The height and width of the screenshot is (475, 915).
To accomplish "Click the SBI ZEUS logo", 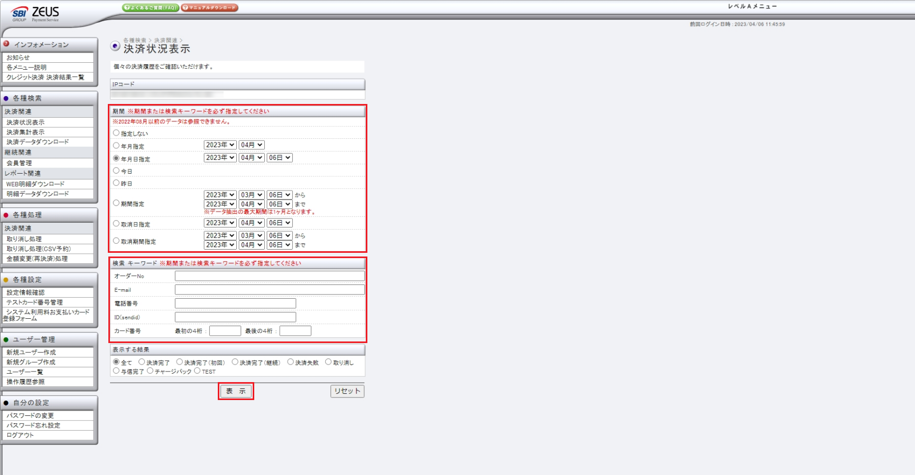I will point(35,14).
